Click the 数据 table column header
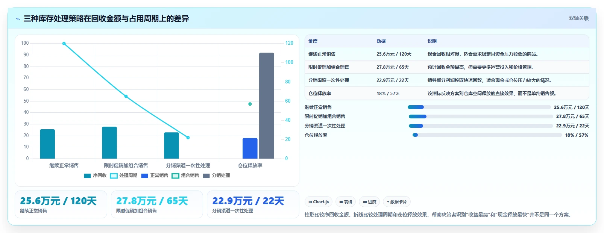The width and height of the screenshot is (604, 233). (381, 41)
